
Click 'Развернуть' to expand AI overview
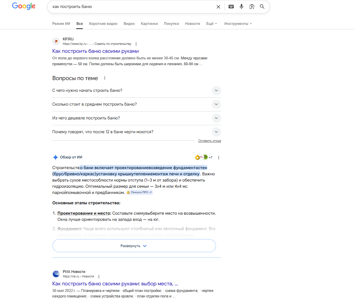(x=134, y=246)
